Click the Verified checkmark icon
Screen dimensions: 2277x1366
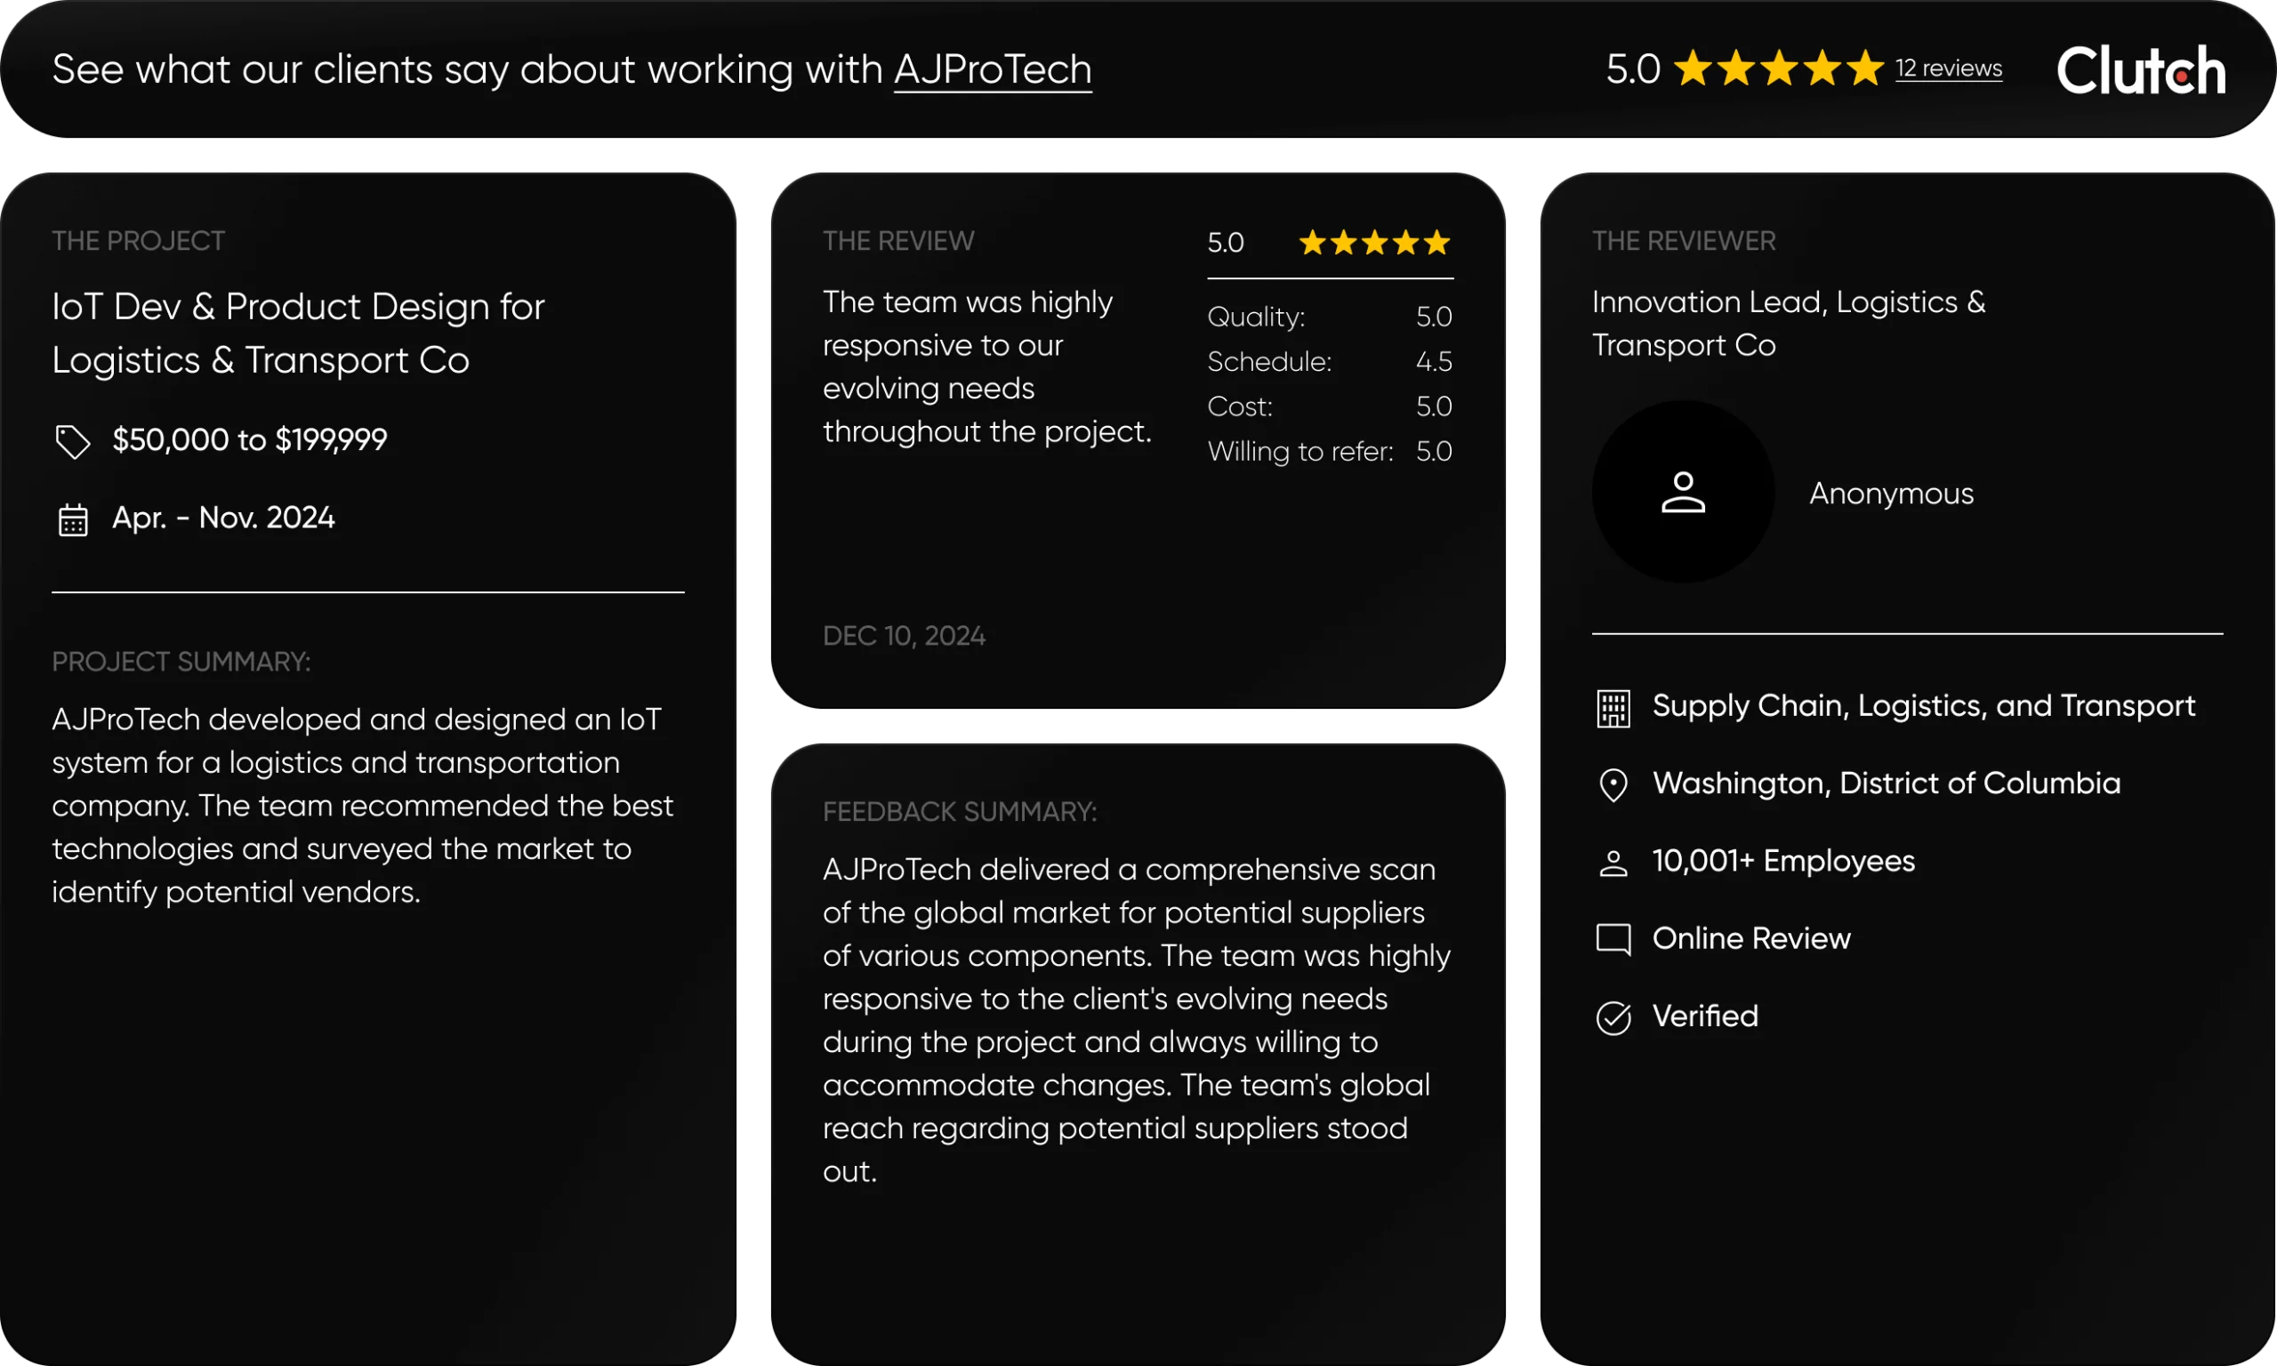click(1613, 1018)
